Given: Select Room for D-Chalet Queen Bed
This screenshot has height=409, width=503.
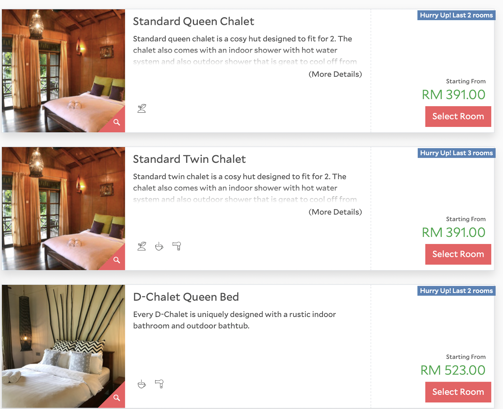Looking at the screenshot, I should (x=458, y=392).
